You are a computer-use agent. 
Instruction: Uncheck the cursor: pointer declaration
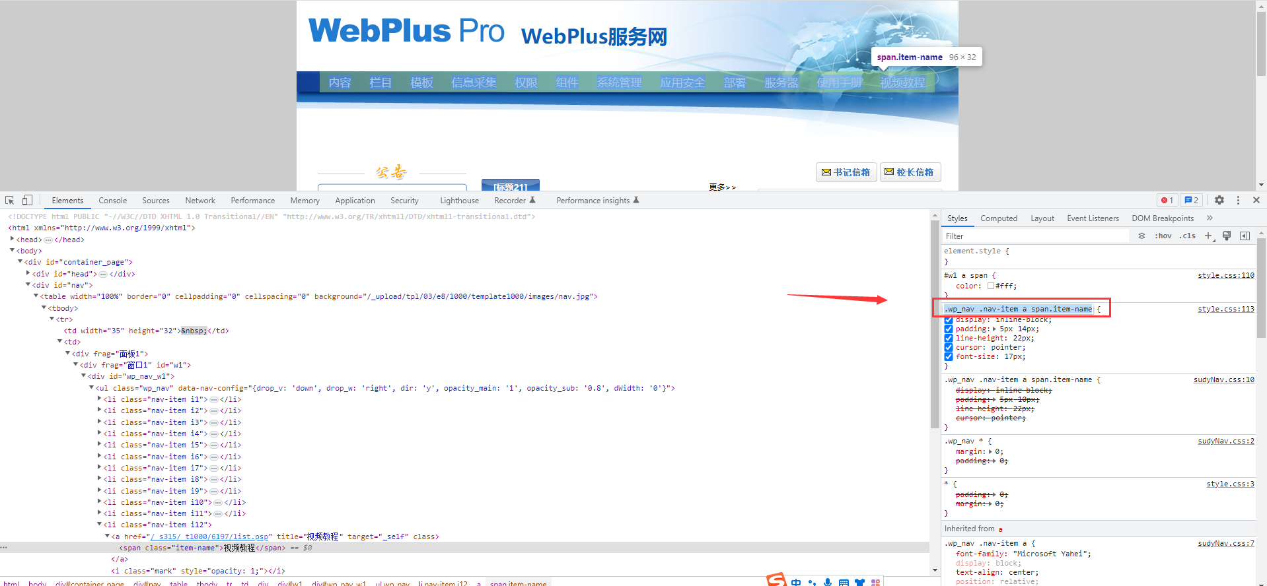(949, 347)
